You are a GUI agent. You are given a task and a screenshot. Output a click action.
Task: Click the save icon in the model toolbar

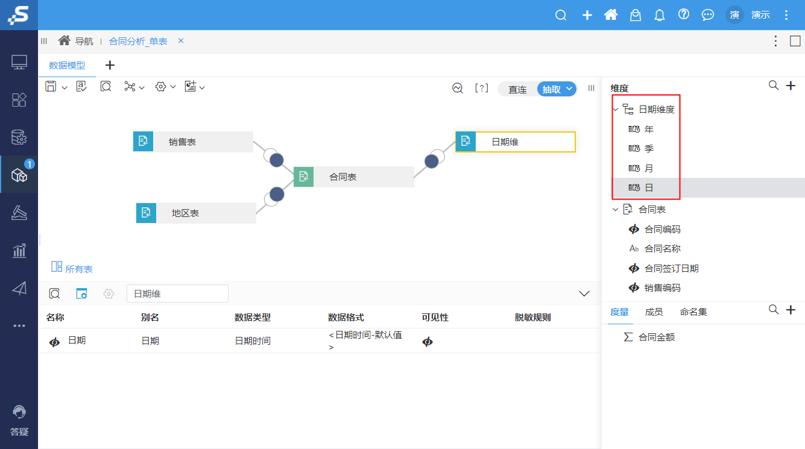point(51,86)
